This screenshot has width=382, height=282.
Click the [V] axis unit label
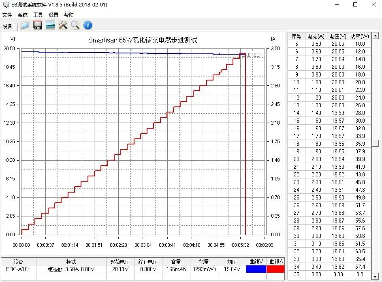tap(12, 39)
